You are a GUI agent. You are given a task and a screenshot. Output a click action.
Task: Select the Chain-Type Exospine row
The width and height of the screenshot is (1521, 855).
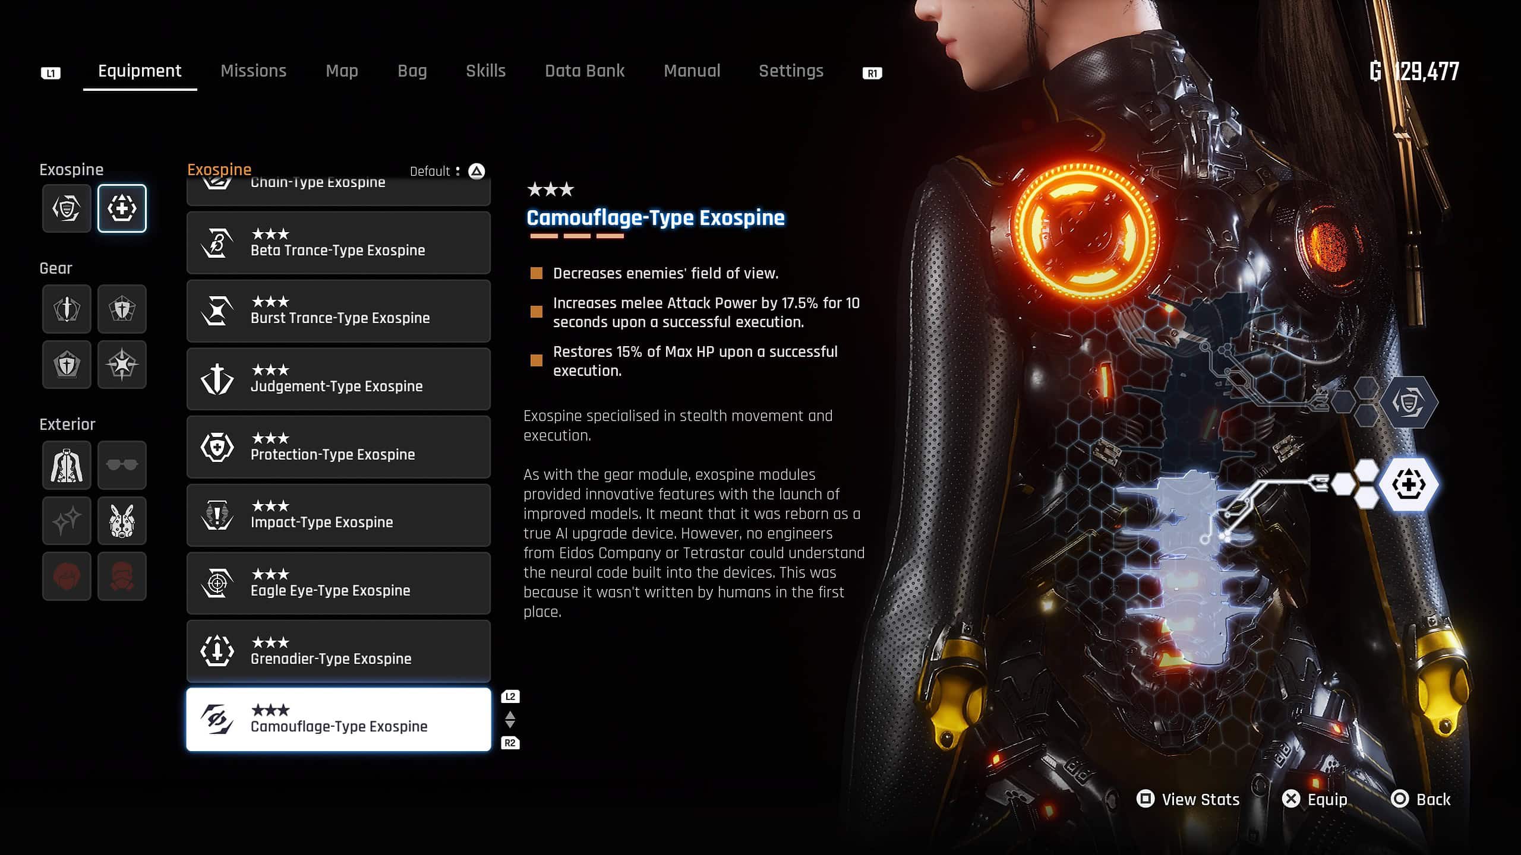[x=339, y=191]
